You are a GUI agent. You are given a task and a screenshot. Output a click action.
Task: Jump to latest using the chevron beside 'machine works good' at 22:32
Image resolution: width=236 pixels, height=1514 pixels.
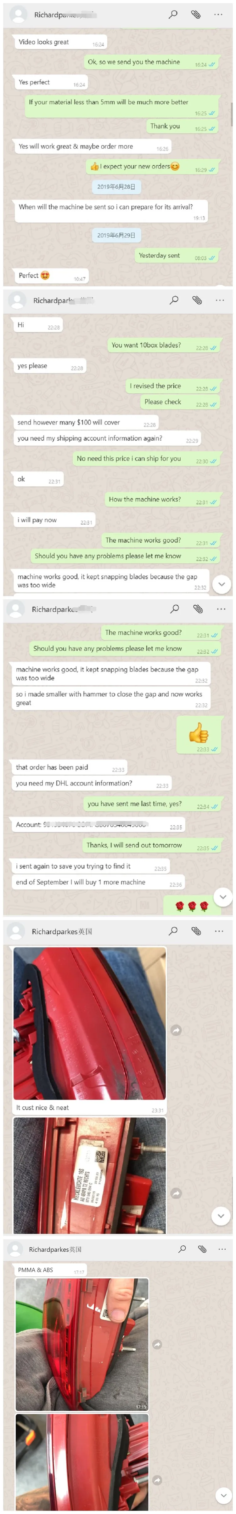[221, 584]
